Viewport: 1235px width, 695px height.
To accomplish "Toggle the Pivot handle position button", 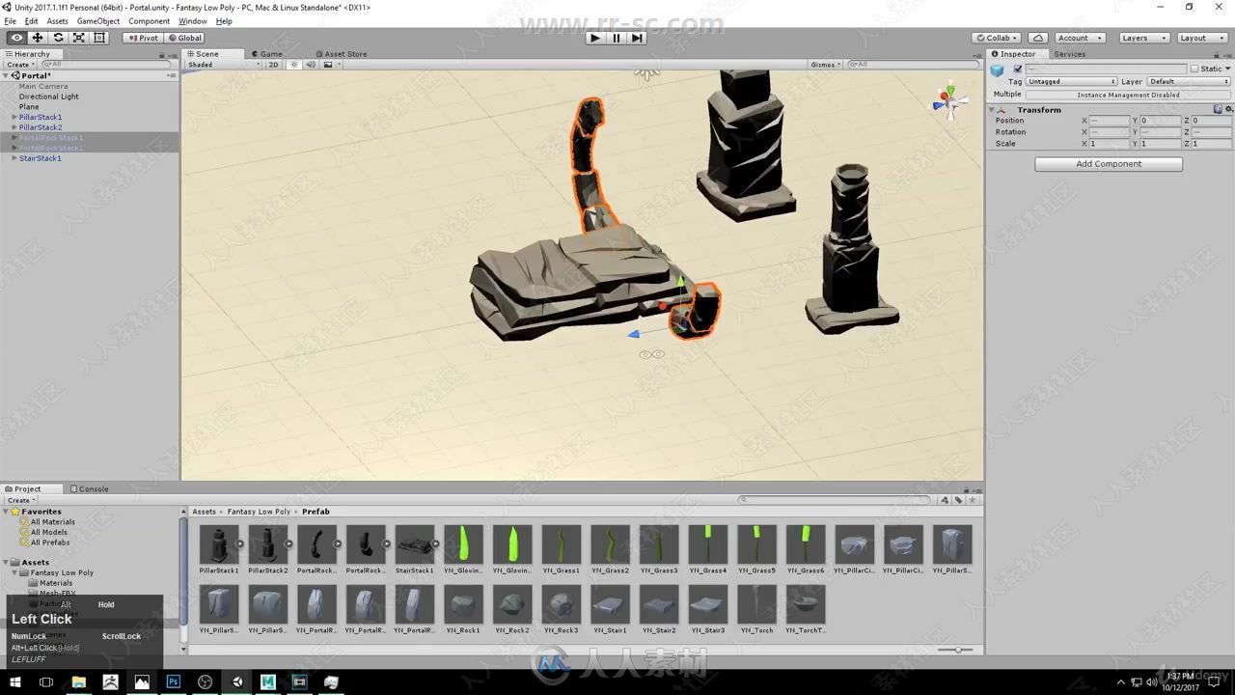I will click(x=143, y=38).
